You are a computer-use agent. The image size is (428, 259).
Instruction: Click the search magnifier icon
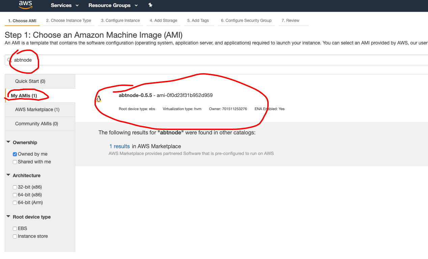click(x=9, y=60)
